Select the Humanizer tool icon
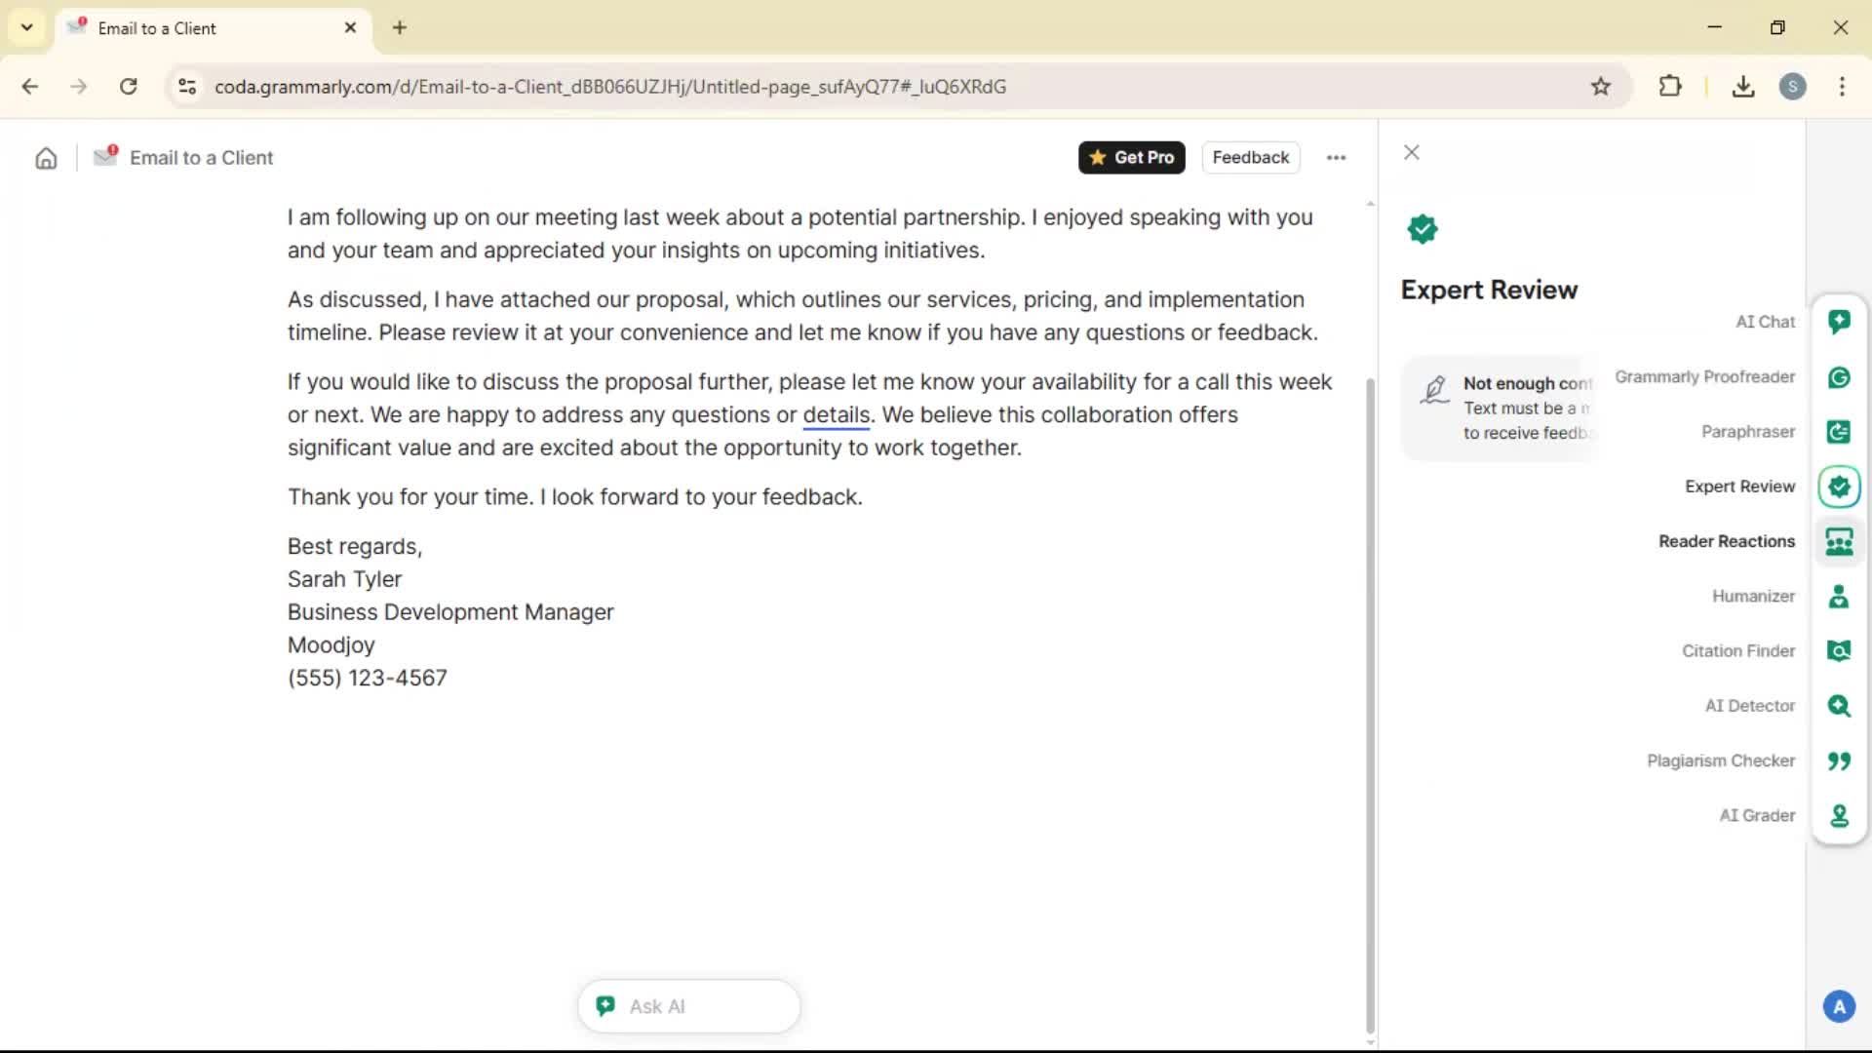Viewport: 1872px width, 1053px height. [1839, 596]
